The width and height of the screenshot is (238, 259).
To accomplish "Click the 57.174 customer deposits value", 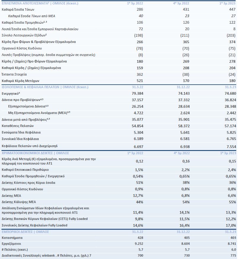I will [230, 126].
